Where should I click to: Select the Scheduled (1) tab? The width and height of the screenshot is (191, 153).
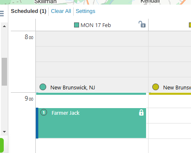coord(29,11)
